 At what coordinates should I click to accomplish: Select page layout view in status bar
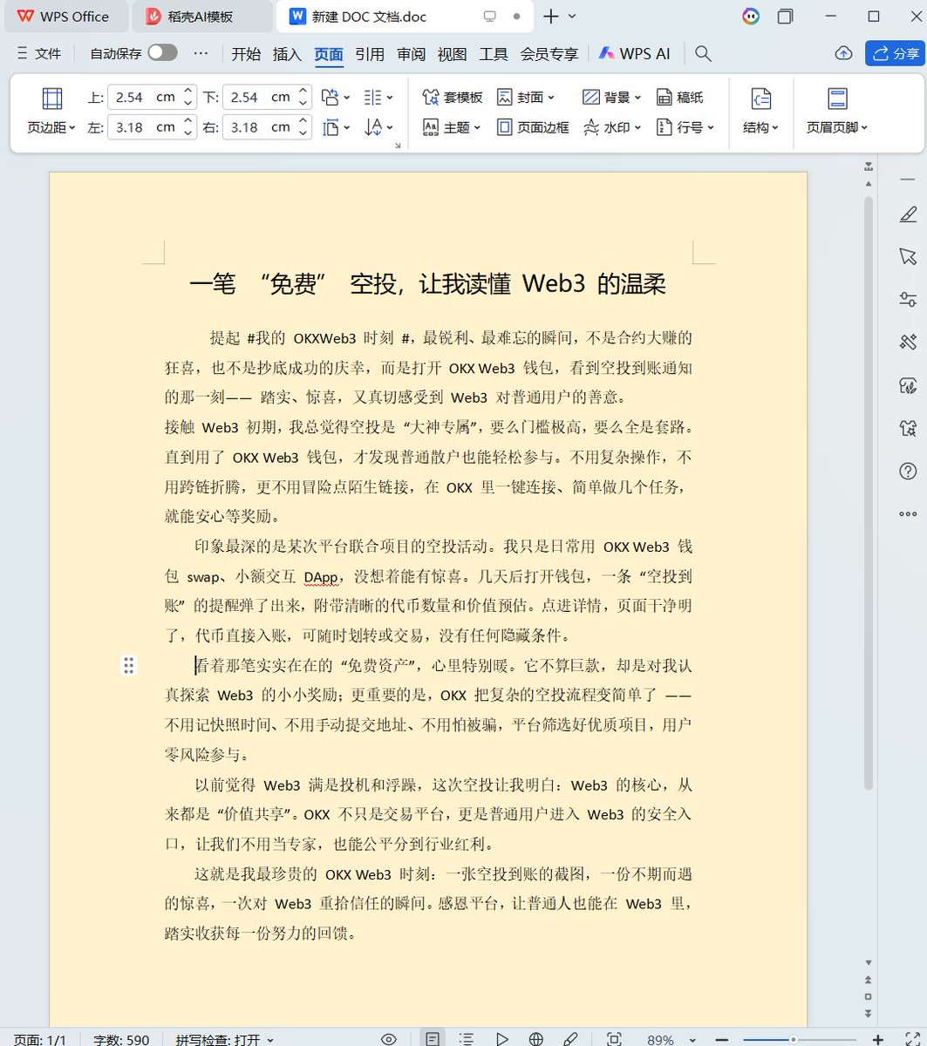(x=433, y=1039)
